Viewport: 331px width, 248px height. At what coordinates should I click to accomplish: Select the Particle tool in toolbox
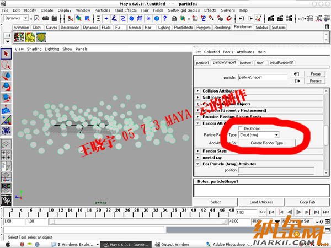(6, 131)
